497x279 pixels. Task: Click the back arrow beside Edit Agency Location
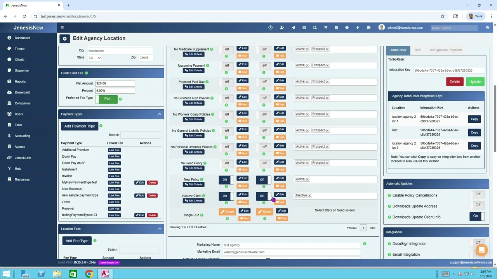point(64,38)
